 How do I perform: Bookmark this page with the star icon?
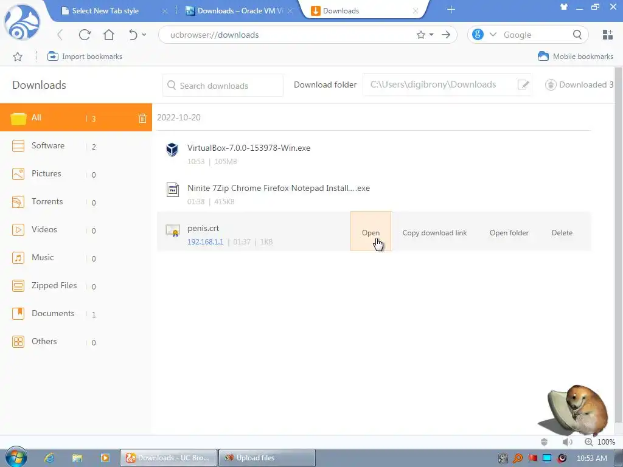(421, 35)
